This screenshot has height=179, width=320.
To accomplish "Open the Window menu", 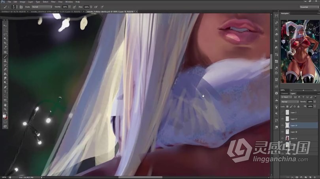I will (69, 2).
